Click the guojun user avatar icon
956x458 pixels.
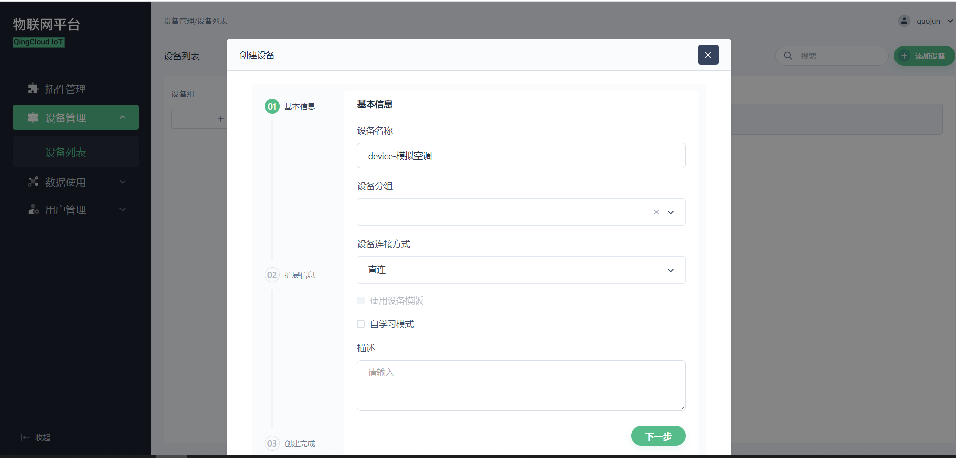[x=904, y=21]
